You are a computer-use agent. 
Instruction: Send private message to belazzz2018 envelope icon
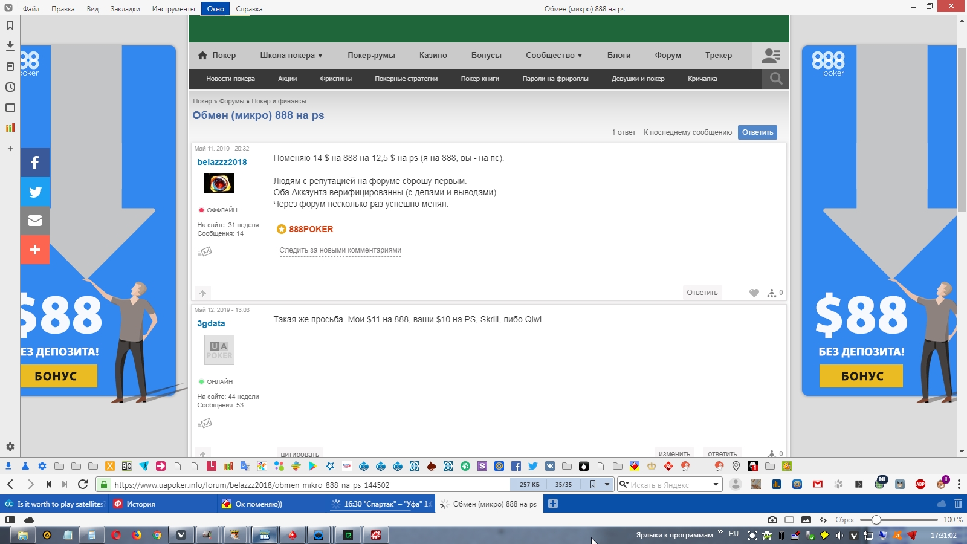pyautogui.click(x=205, y=251)
